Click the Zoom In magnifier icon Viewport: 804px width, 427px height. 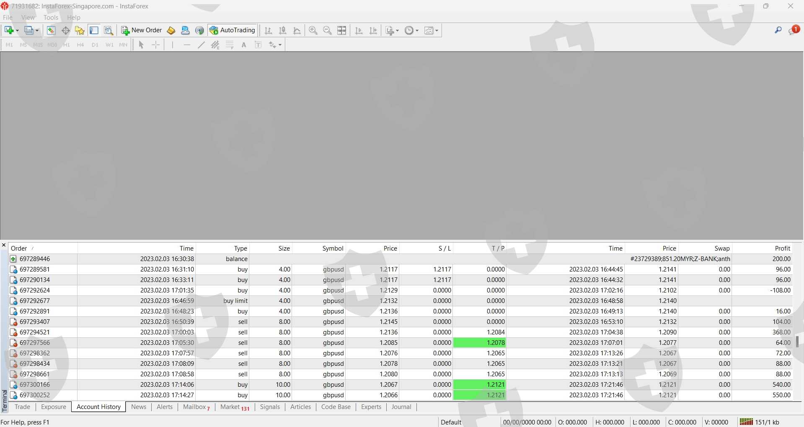pos(313,30)
